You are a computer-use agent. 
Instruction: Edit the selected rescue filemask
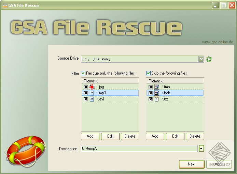point(110,136)
